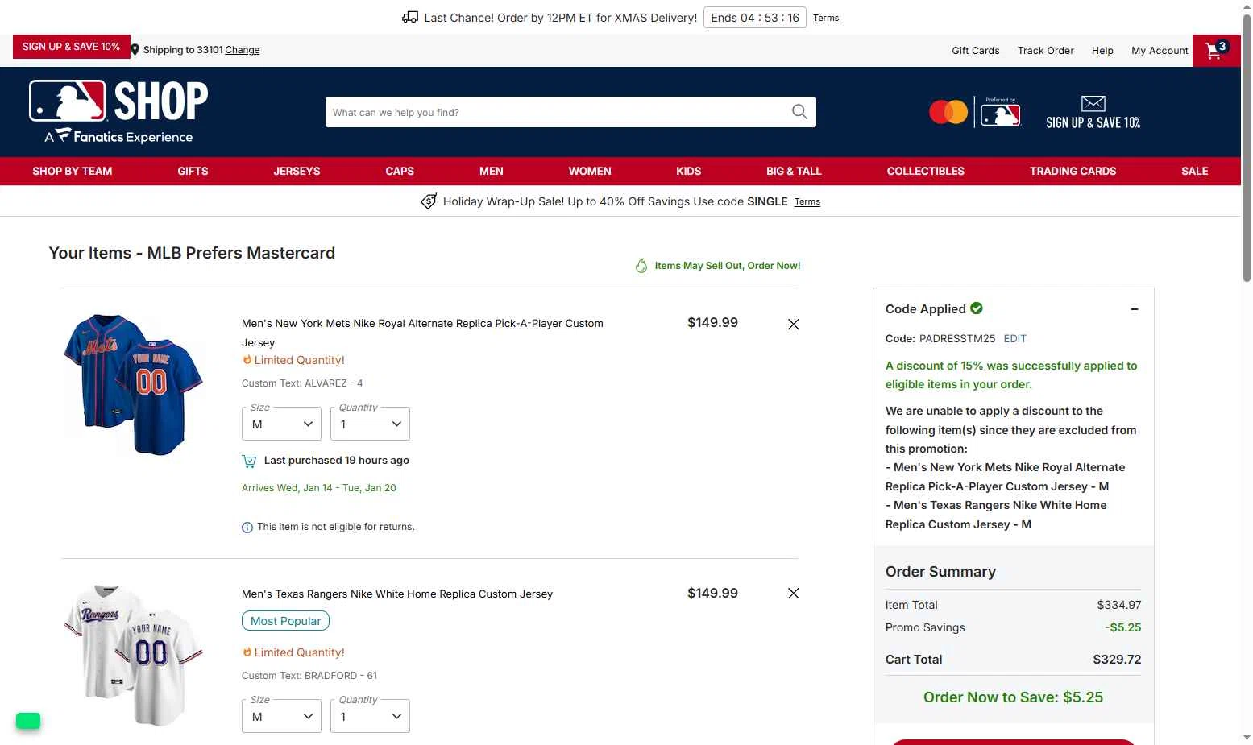The width and height of the screenshot is (1253, 745).
Task: Open the Rangers jersey product thumbnail
Action: point(134,655)
